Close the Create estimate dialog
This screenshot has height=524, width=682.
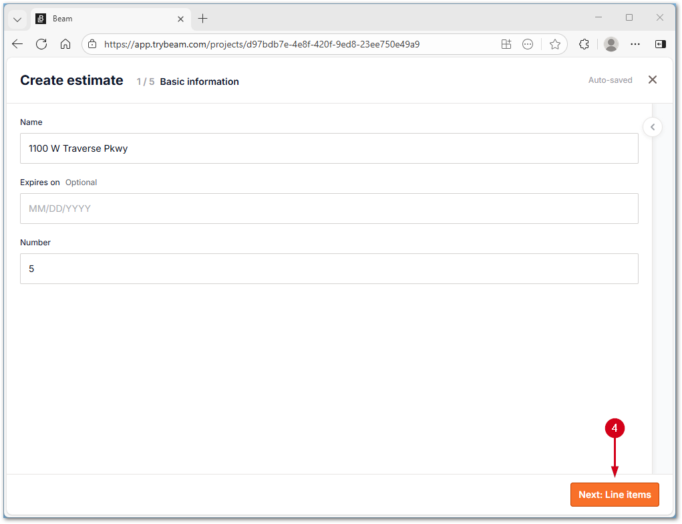[x=653, y=80]
